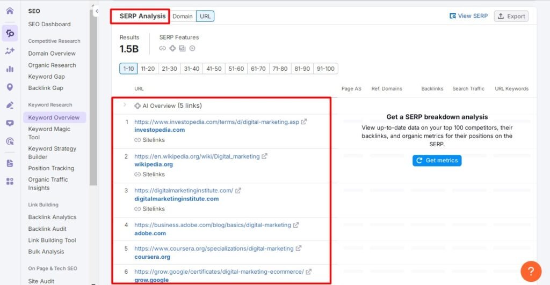
Task: Open the bar chart icon in left rail
Action: [x=10, y=69]
